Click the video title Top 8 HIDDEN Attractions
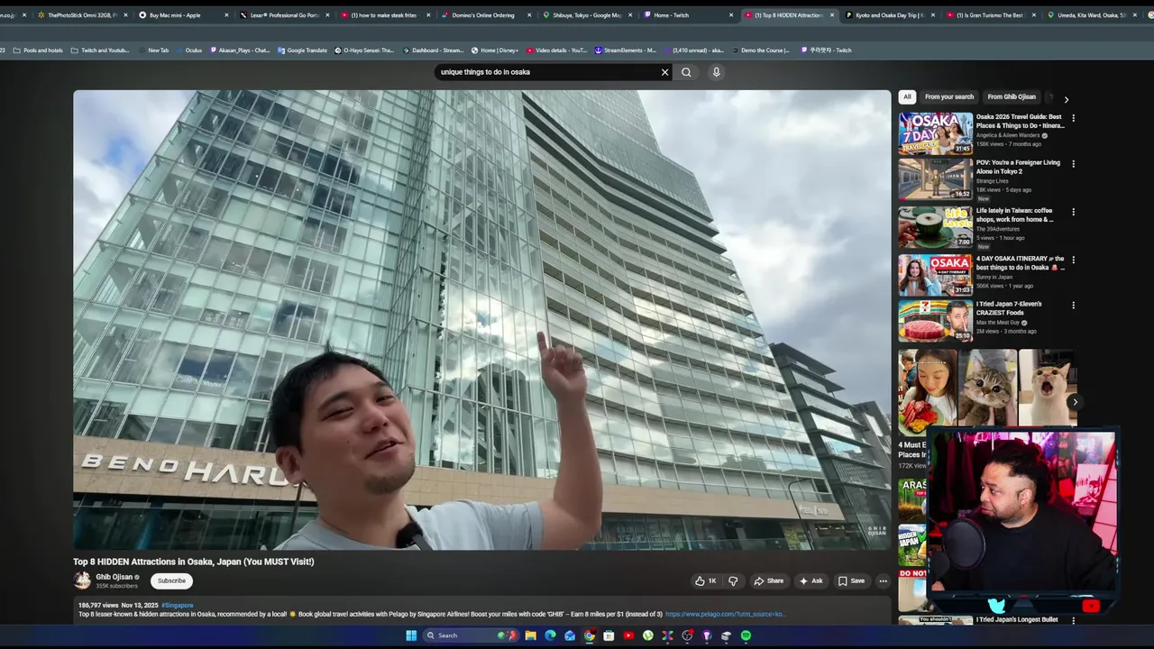The height and width of the screenshot is (649, 1154). 194,562
